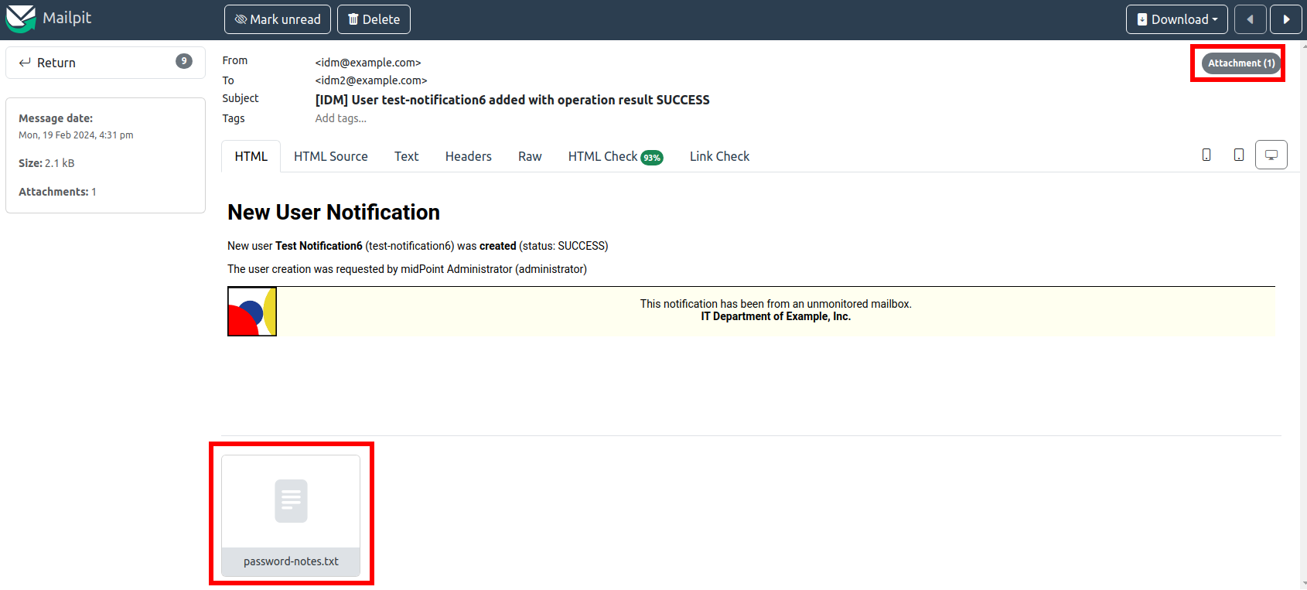Open the Download dropdown menu
The width and height of the screenshot is (1307, 590).
pyautogui.click(x=1176, y=19)
